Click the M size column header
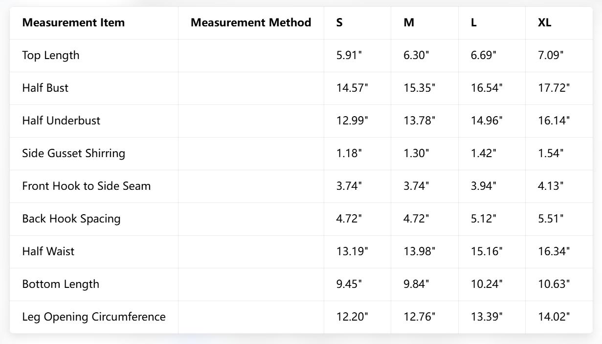 tap(409, 22)
